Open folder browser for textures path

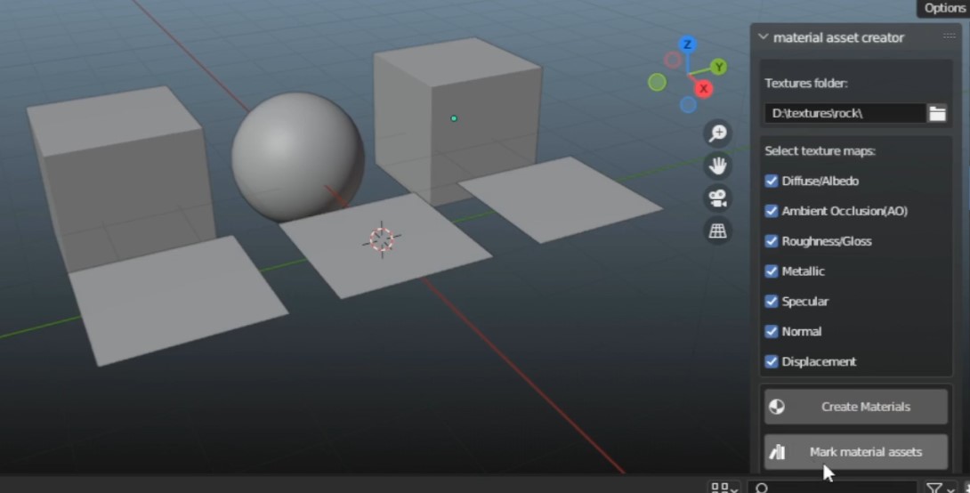click(x=937, y=113)
